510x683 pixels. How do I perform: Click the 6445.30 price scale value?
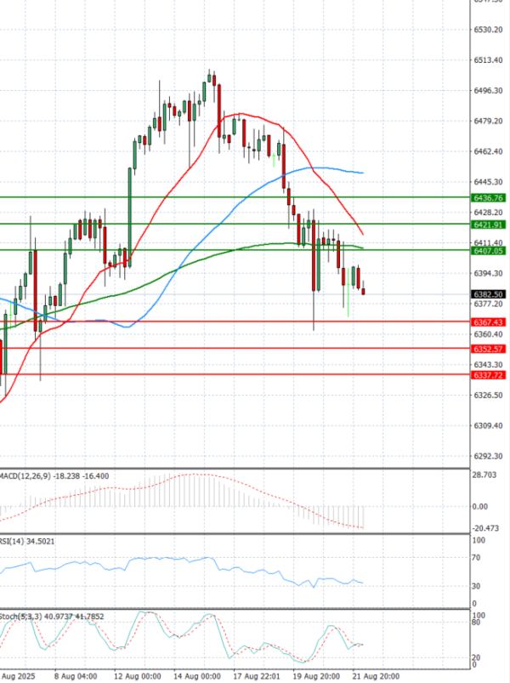point(488,182)
